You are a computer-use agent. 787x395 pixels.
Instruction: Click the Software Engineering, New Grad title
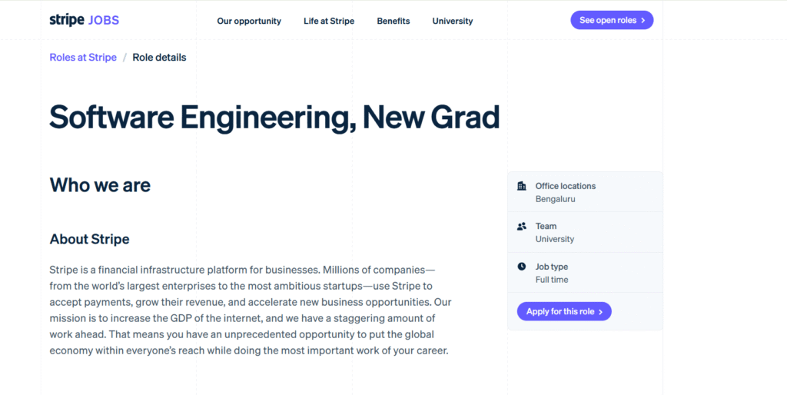[274, 116]
